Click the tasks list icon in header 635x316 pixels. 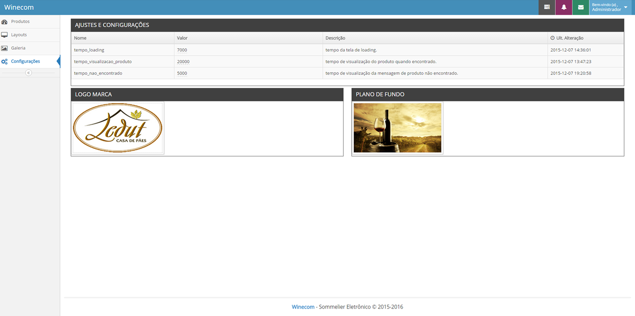click(547, 7)
